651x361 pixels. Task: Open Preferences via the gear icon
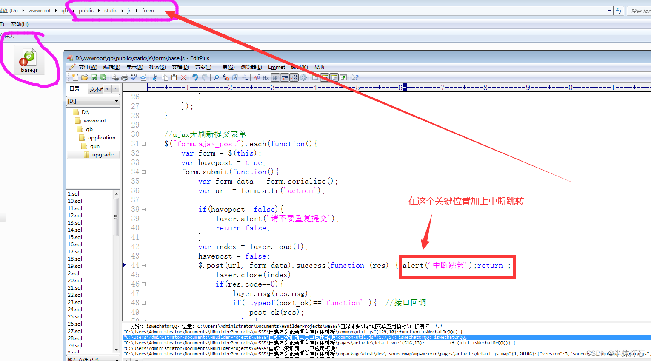point(304,77)
